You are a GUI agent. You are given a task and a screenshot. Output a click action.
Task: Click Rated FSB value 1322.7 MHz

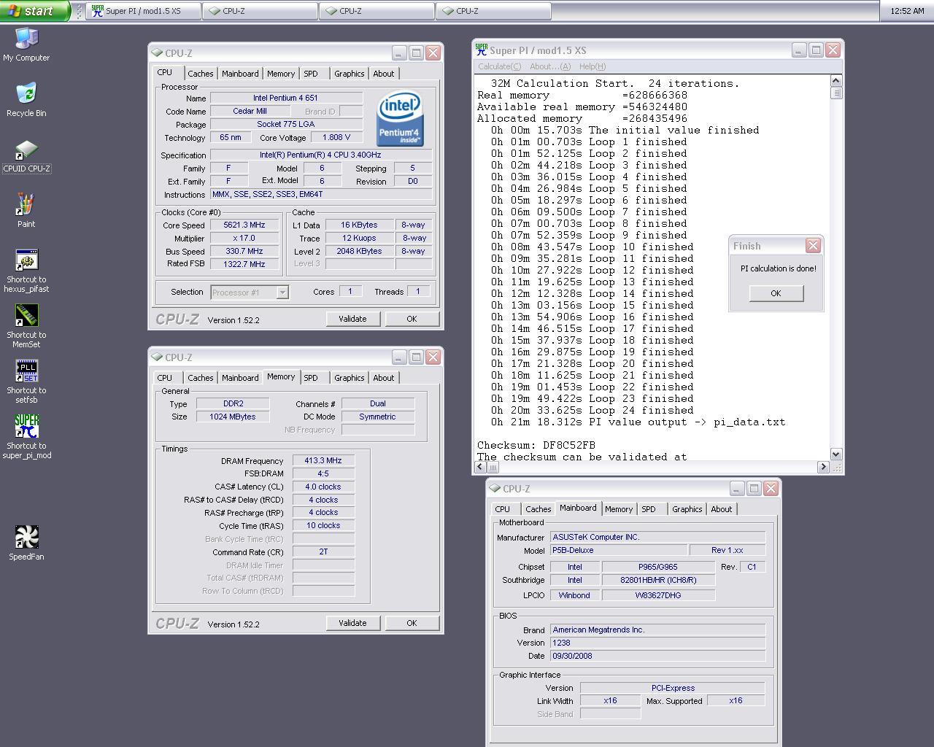pos(244,264)
